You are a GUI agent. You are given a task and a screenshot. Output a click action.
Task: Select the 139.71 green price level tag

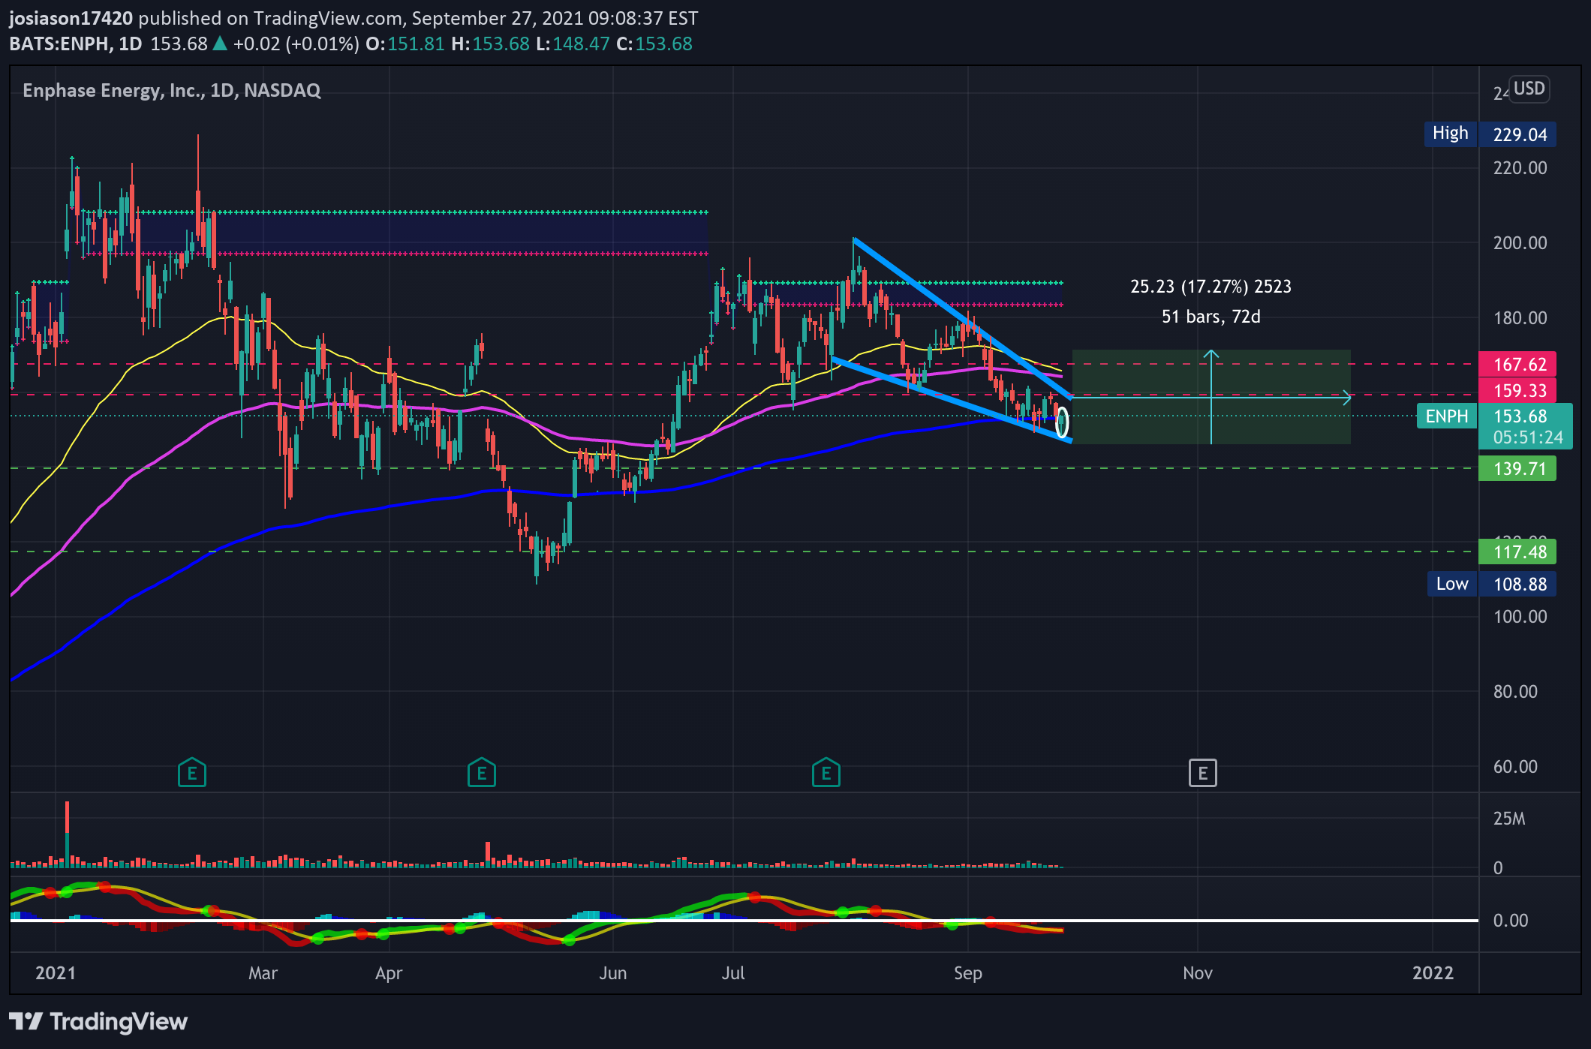(x=1517, y=469)
